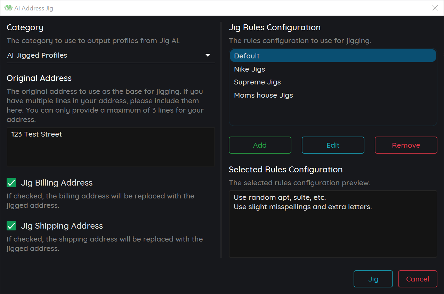This screenshot has height=294, width=444.
Task: Click the selected rules configuration preview
Action: tap(332, 224)
